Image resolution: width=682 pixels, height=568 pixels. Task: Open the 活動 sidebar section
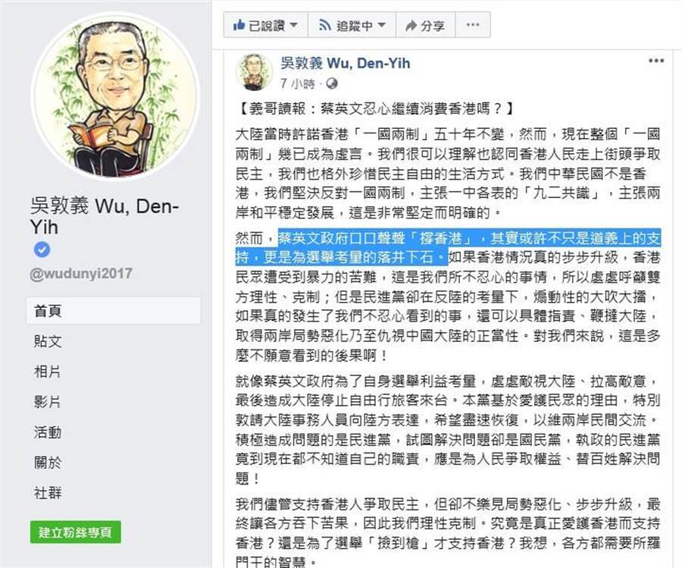pyautogui.click(x=48, y=432)
